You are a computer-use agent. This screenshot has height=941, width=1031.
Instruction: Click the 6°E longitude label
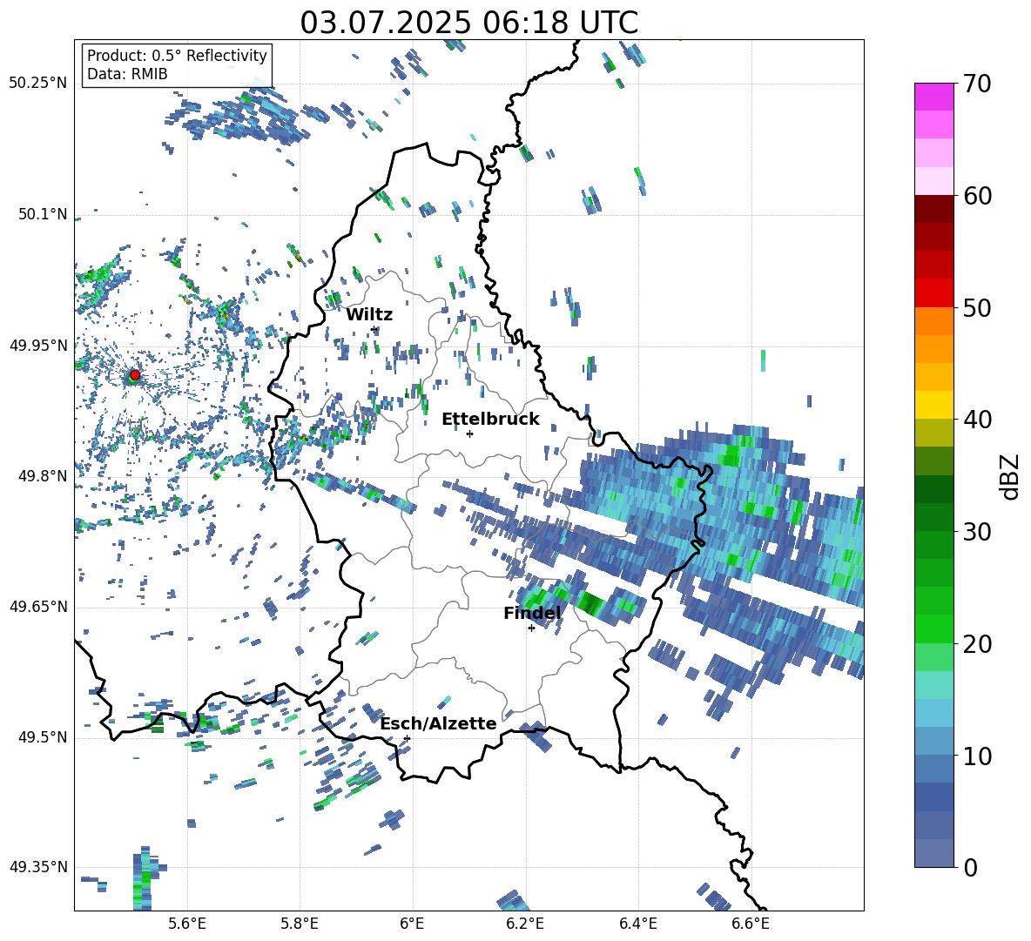(x=412, y=924)
